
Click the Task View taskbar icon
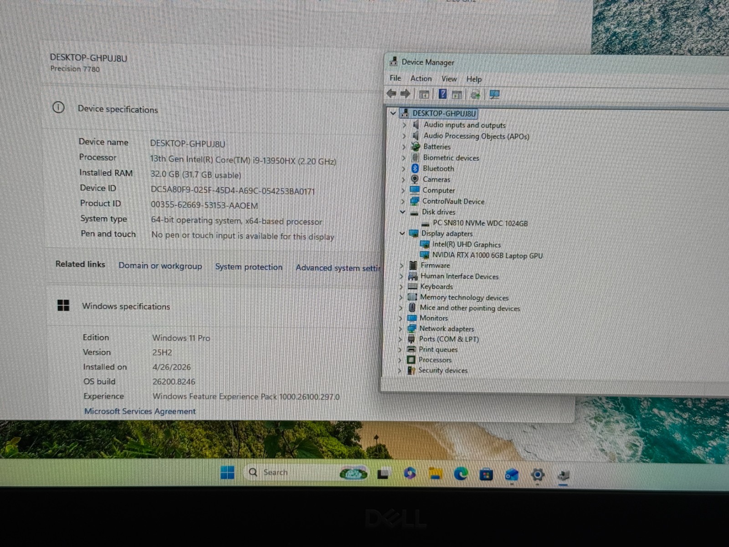[383, 474]
